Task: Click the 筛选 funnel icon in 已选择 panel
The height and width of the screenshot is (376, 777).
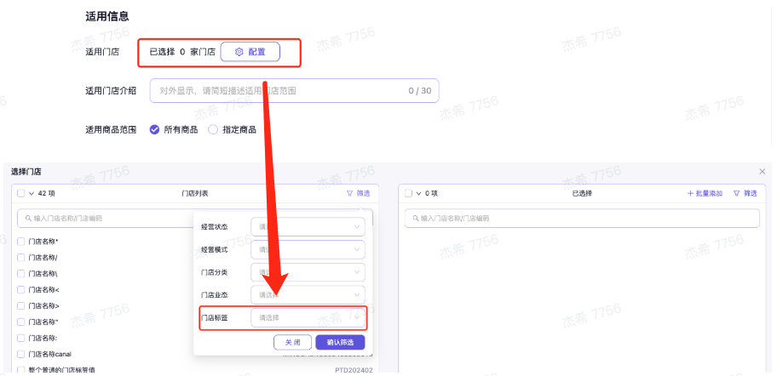Action: (737, 193)
